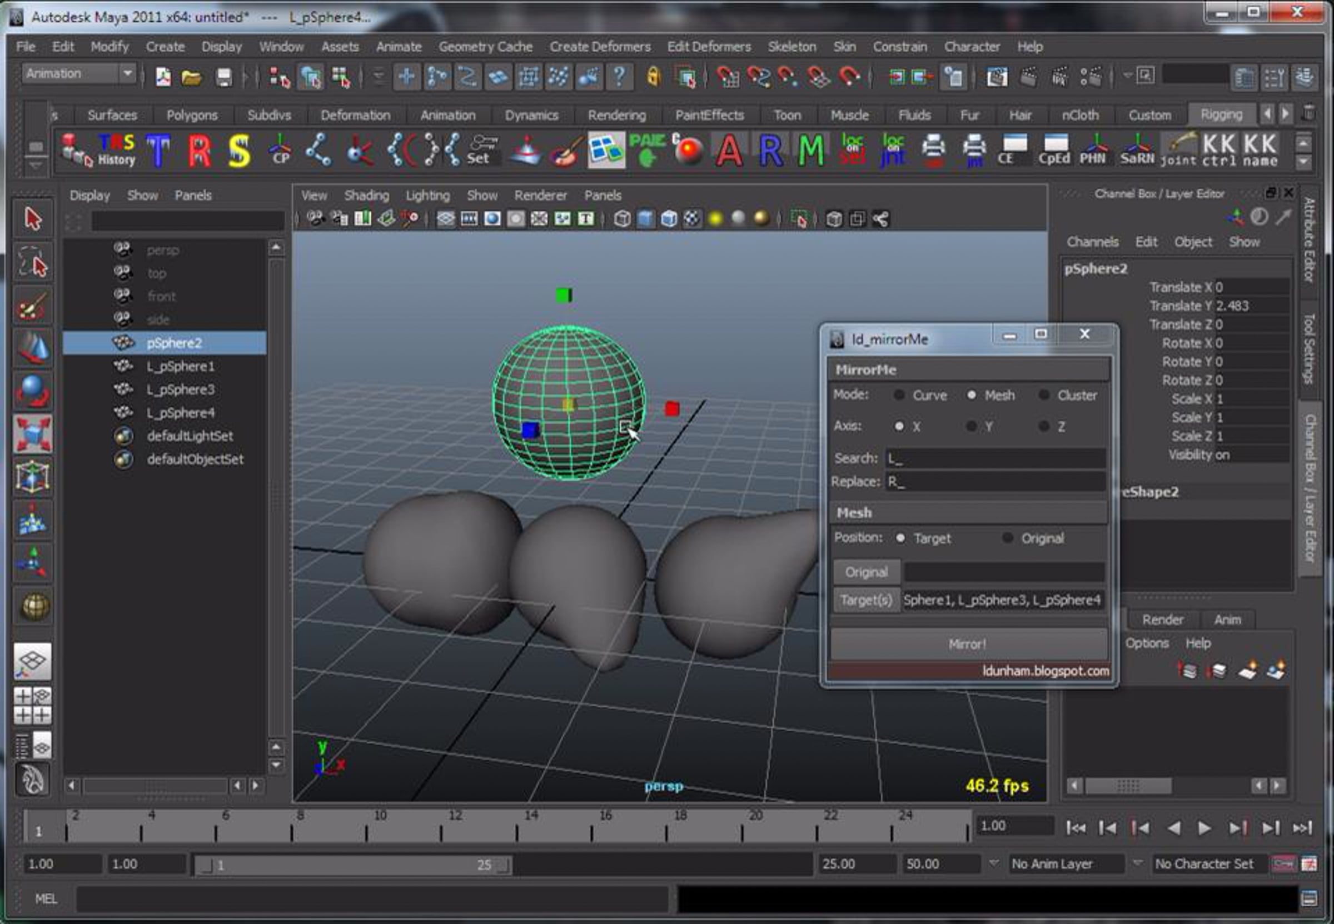This screenshot has width=1334, height=924.
Task: Click the green M shelf icon
Action: (810, 151)
